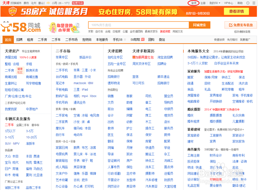Open VIP中心
The image size is (258, 190).
click(x=228, y=3)
